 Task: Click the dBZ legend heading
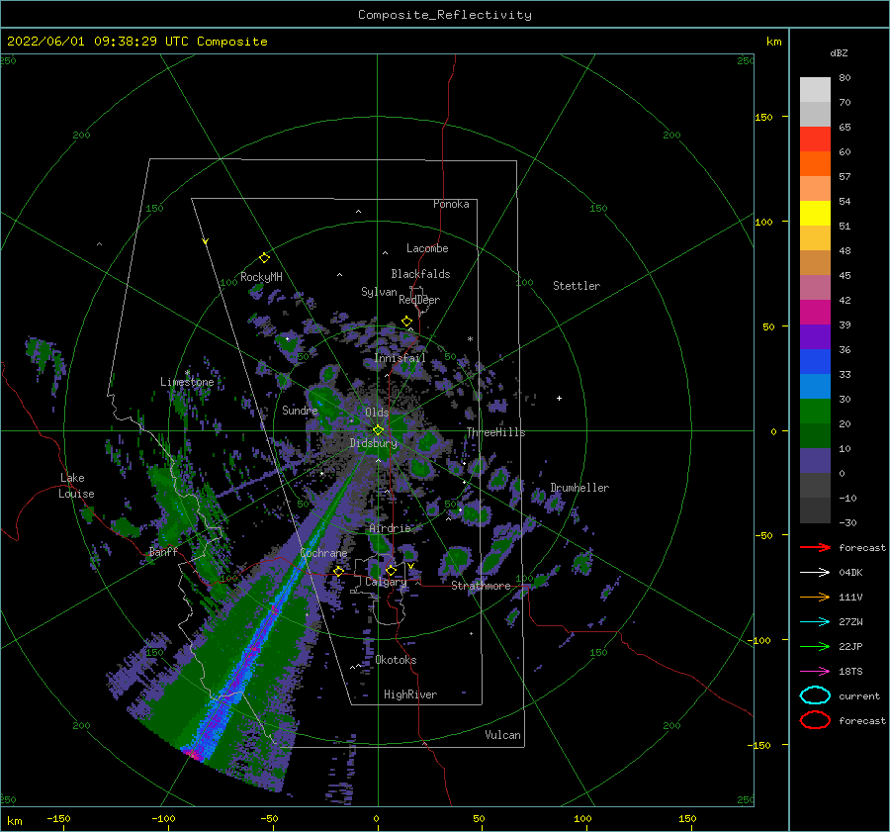(x=839, y=52)
